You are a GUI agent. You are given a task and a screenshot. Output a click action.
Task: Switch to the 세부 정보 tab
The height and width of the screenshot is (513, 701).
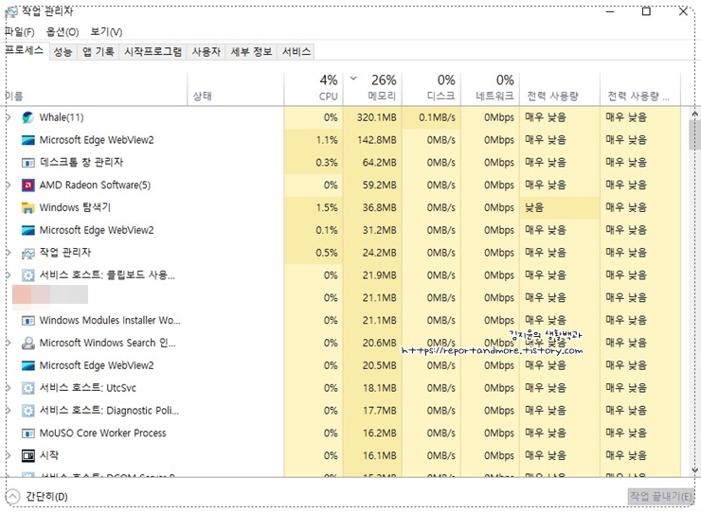251,52
